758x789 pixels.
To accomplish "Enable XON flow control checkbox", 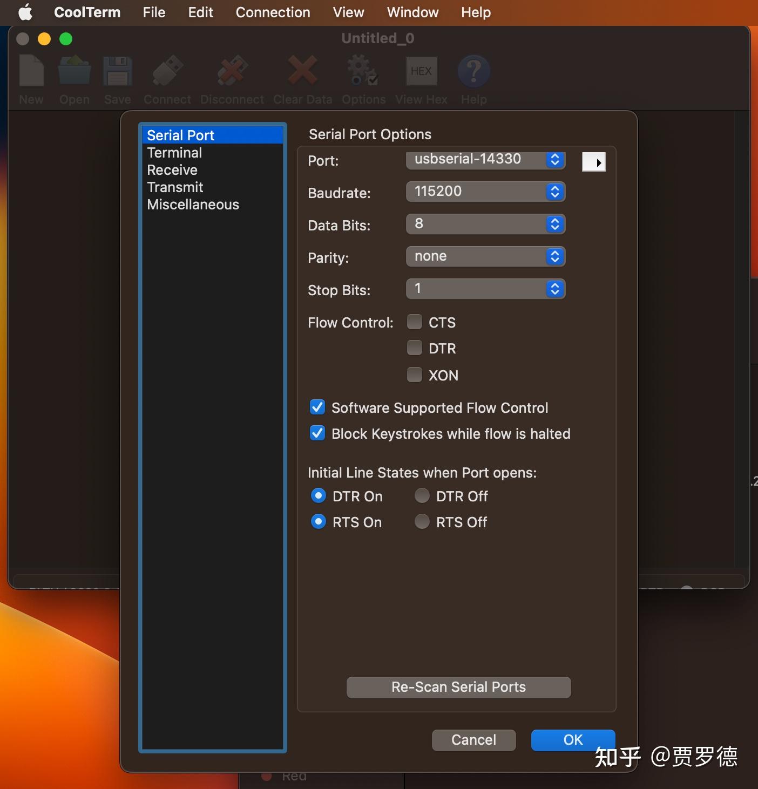I will [x=415, y=375].
